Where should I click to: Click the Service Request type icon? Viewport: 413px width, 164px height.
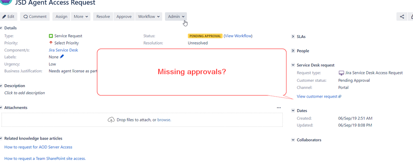pos(51,36)
